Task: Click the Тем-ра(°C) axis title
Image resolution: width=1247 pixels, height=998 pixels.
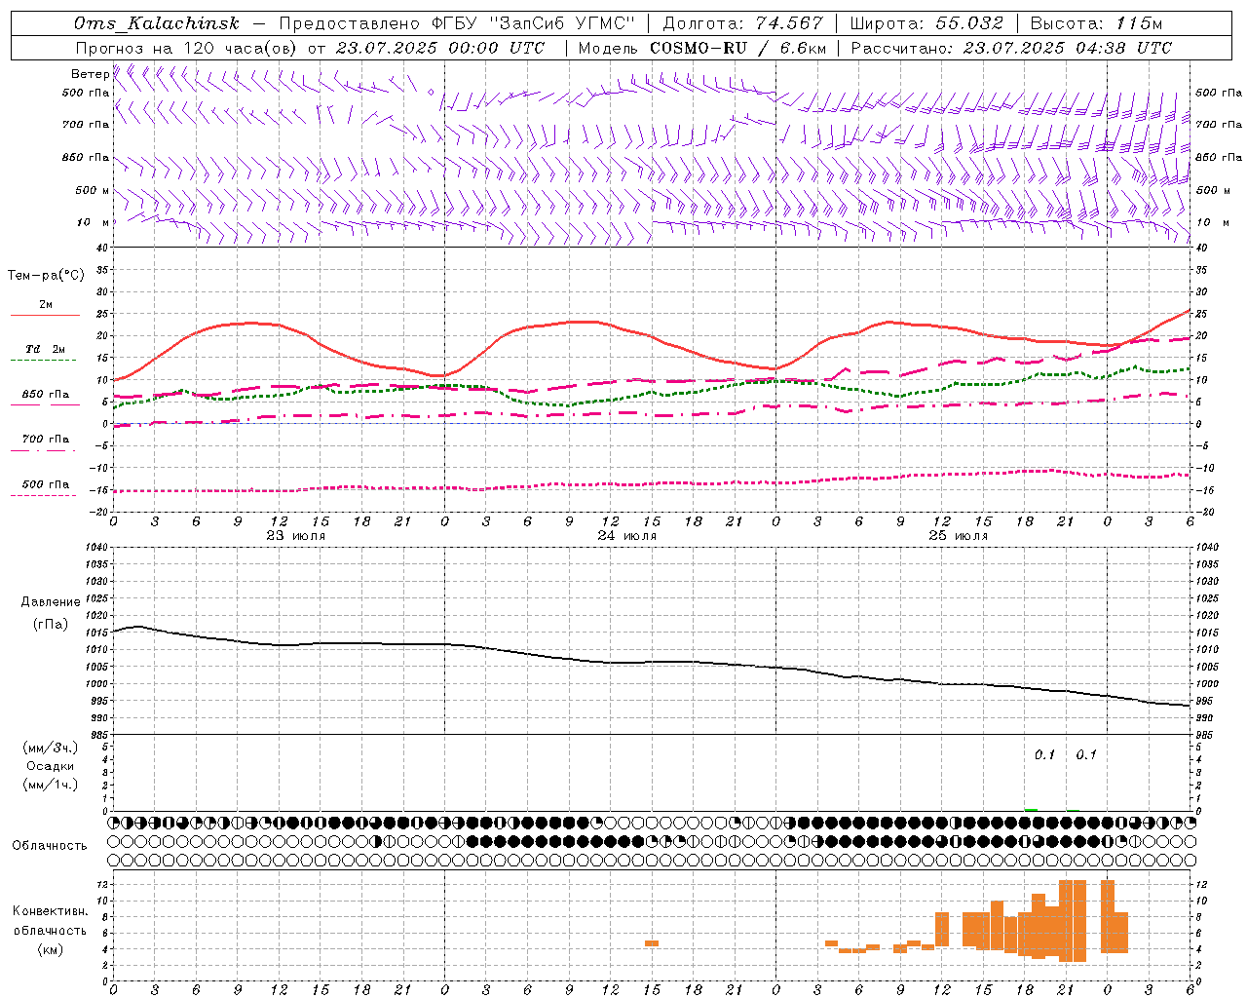Action: tap(46, 276)
